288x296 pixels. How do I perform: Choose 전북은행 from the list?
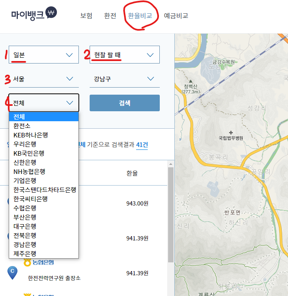coord(44,235)
